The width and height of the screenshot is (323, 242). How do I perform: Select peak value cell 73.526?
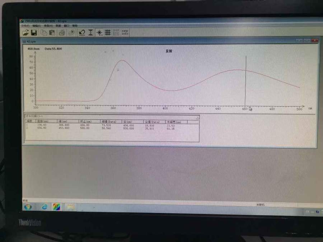(x=106, y=125)
